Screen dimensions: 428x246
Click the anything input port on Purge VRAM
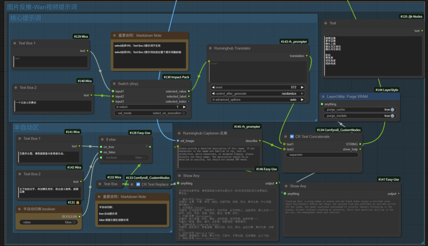tap(322, 104)
